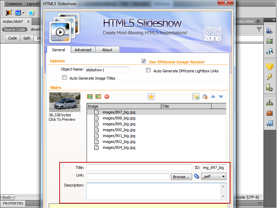Click the slide Title input field
This screenshot has height=208, width=277.
pos(139,168)
